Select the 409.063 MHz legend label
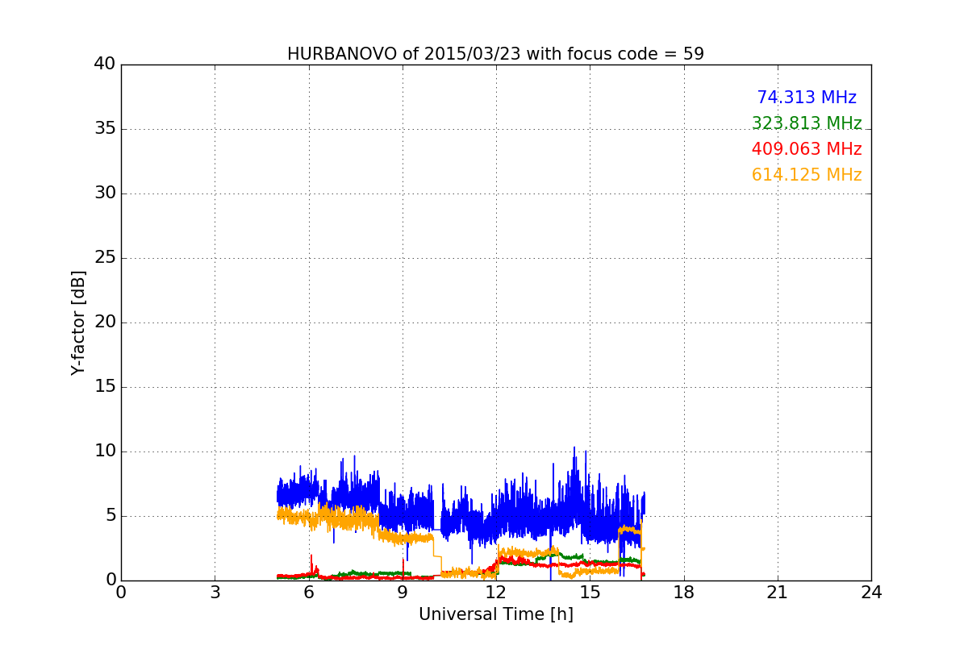The image size is (968, 645). click(807, 149)
